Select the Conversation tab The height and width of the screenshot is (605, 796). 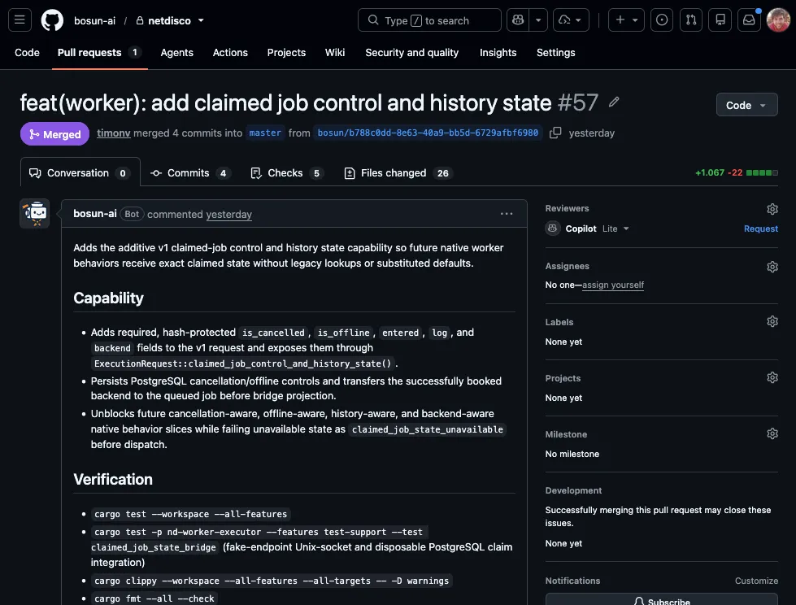pyautogui.click(x=80, y=173)
